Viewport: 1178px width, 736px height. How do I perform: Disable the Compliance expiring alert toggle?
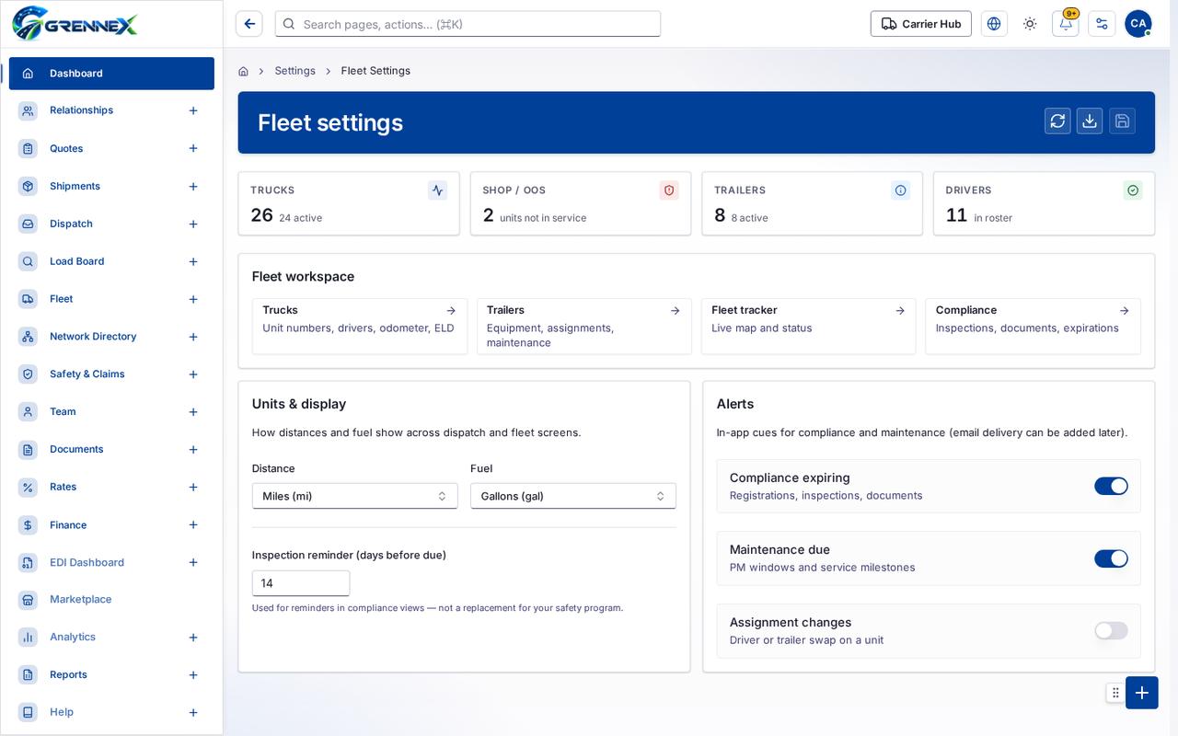[1111, 486]
